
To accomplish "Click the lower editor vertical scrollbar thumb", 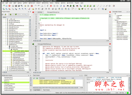I will point(110,50).
